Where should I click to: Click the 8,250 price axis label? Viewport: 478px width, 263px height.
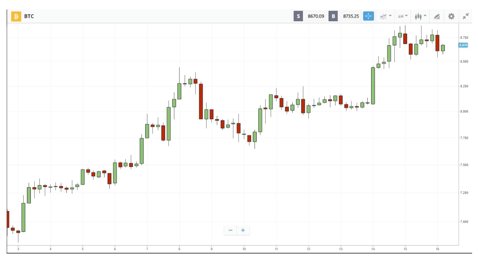click(464, 86)
